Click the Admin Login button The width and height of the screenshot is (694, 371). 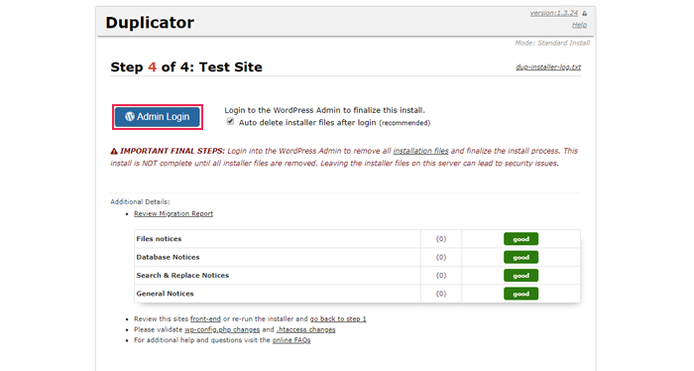tap(158, 117)
